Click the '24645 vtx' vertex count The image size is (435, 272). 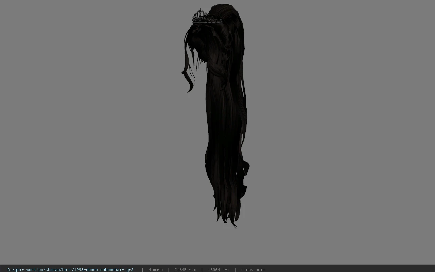coord(185,270)
